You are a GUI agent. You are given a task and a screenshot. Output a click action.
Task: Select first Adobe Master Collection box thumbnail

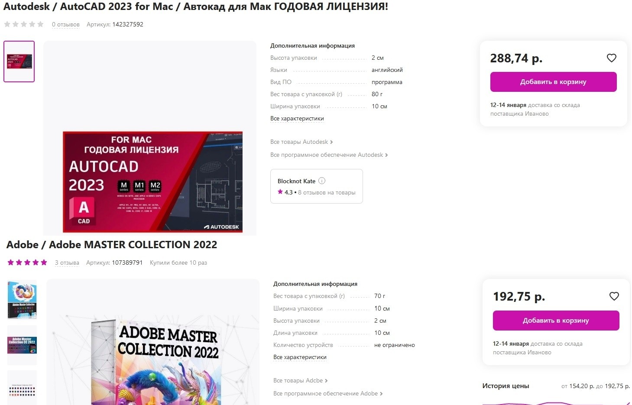(x=22, y=300)
